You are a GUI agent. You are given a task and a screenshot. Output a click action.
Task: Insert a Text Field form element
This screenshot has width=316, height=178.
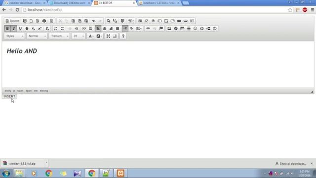tap(159, 21)
